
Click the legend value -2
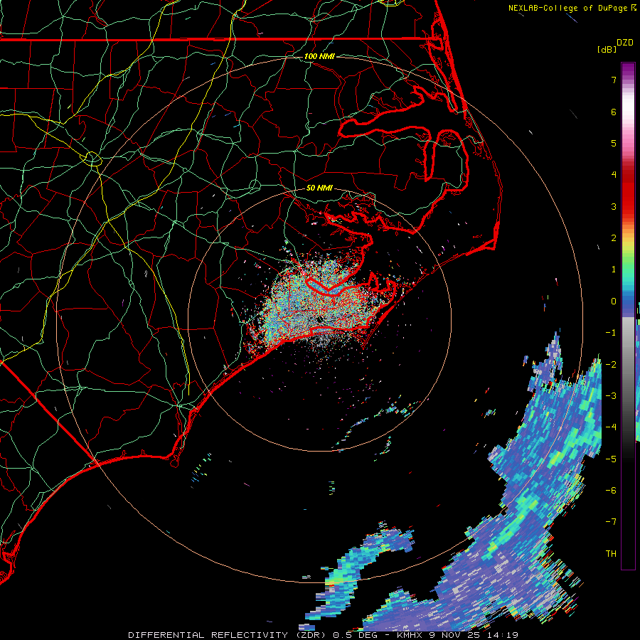pos(611,365)
